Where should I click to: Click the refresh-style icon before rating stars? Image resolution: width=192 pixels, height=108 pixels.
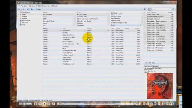[159, 104]
